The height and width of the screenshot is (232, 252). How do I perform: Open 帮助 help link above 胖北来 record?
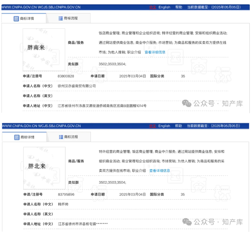pyautogui.click(x=178, y=126)
